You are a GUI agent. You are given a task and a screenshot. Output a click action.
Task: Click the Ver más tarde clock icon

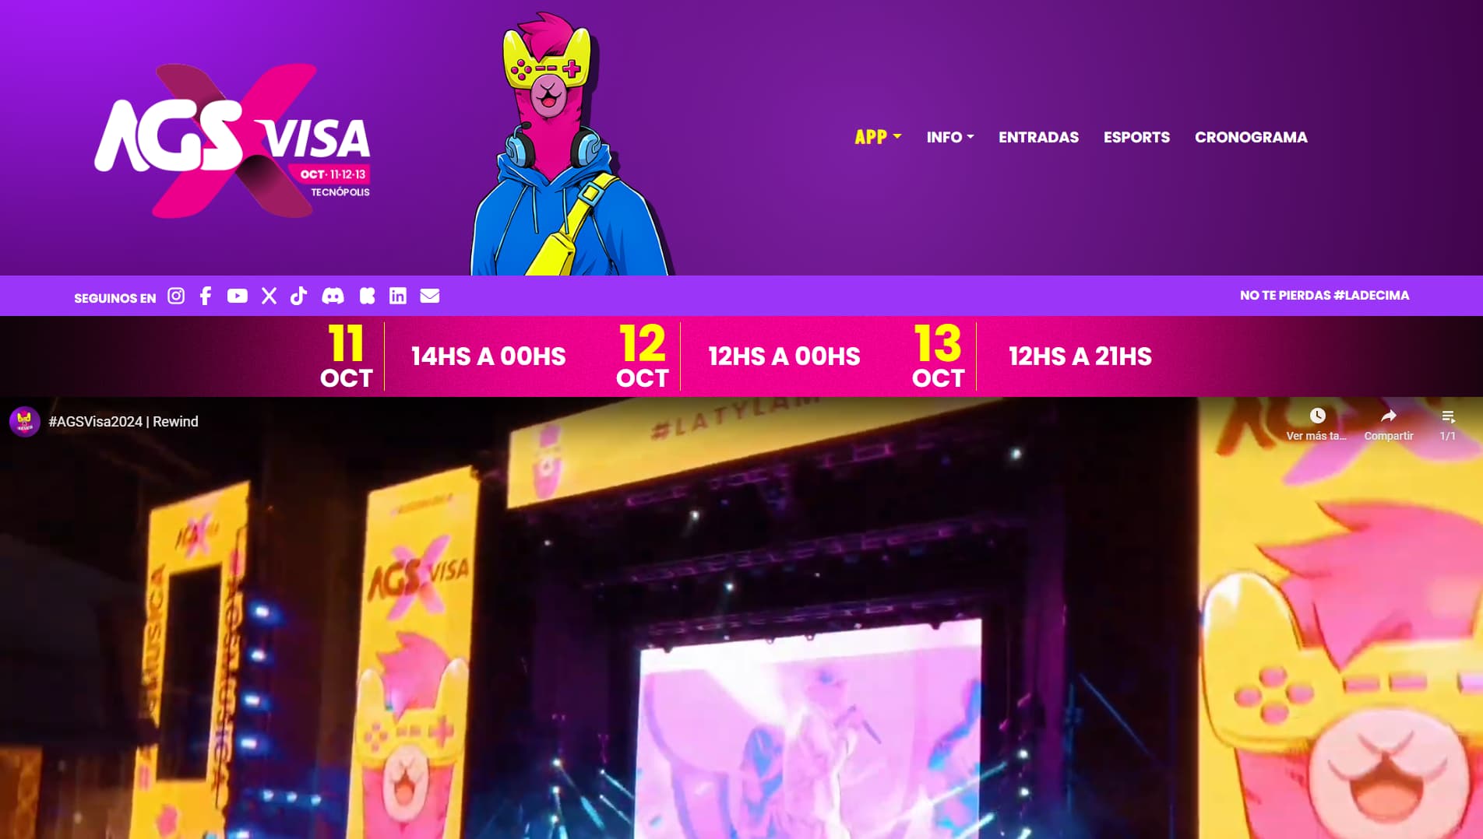click(x=1317, y=416)
